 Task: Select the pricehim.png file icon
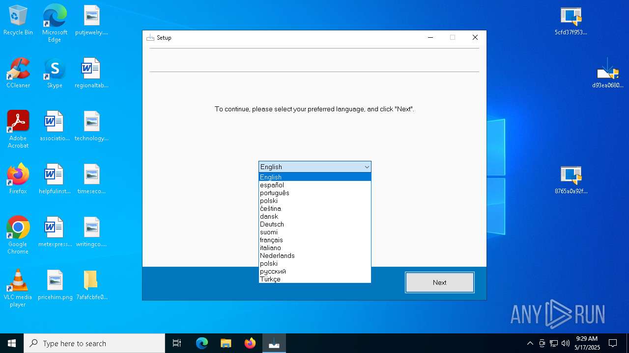(55, 285)
